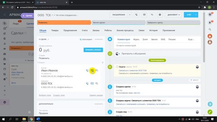Click the search magnifier in right sidebar
This screenshot has height=122, width=217.
(210, 29)
